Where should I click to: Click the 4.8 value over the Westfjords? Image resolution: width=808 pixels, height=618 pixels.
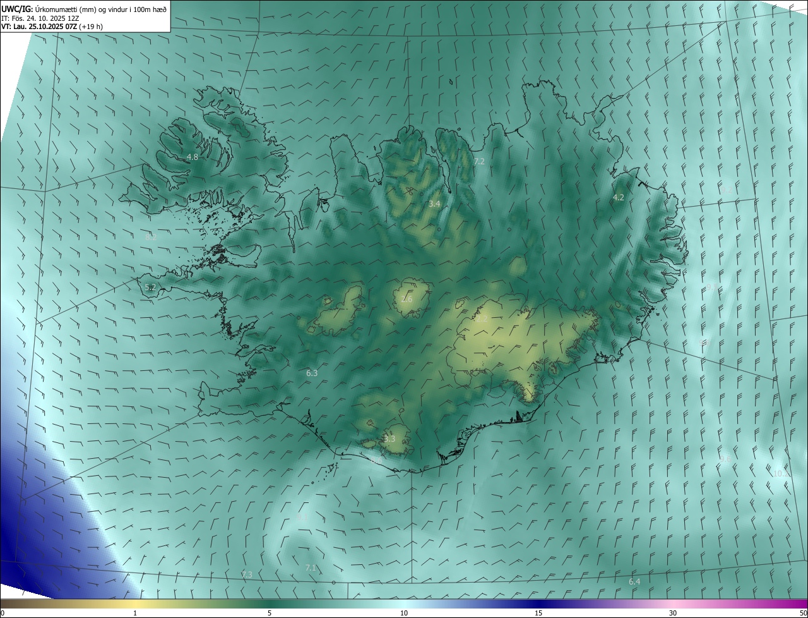(193, 157)
